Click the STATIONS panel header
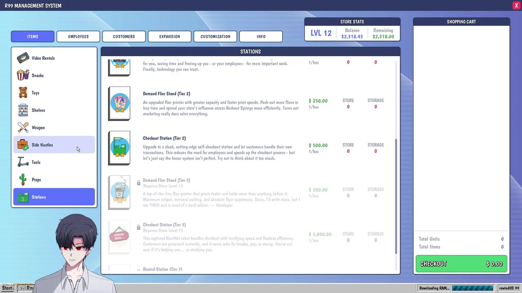 pos(250,51)
